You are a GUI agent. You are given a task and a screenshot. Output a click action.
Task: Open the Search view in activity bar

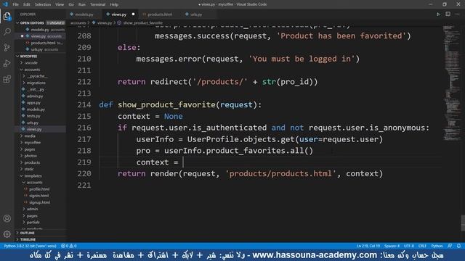coord(7,32)
